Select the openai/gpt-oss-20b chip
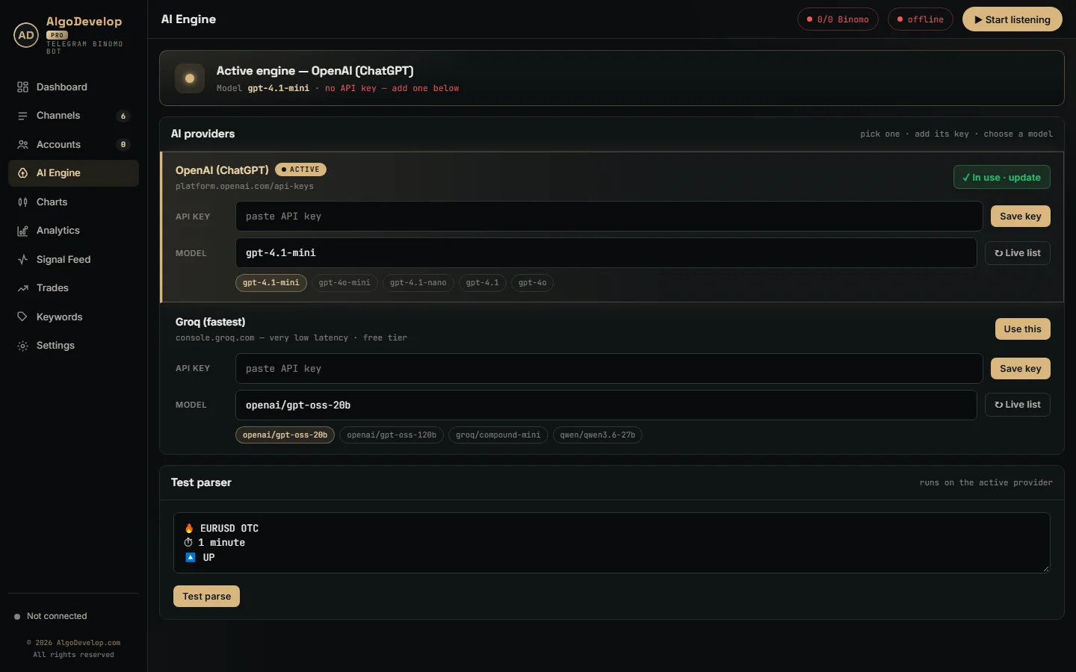1076x672 pixels. pos(285,435)
